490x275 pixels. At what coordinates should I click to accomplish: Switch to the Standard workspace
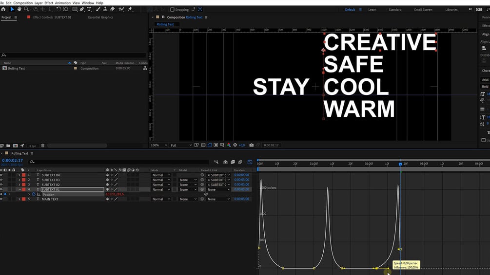coord(395,10)
